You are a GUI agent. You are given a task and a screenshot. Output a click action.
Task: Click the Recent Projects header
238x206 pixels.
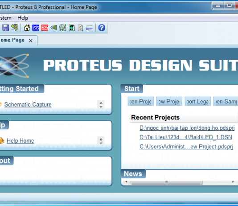155,118
